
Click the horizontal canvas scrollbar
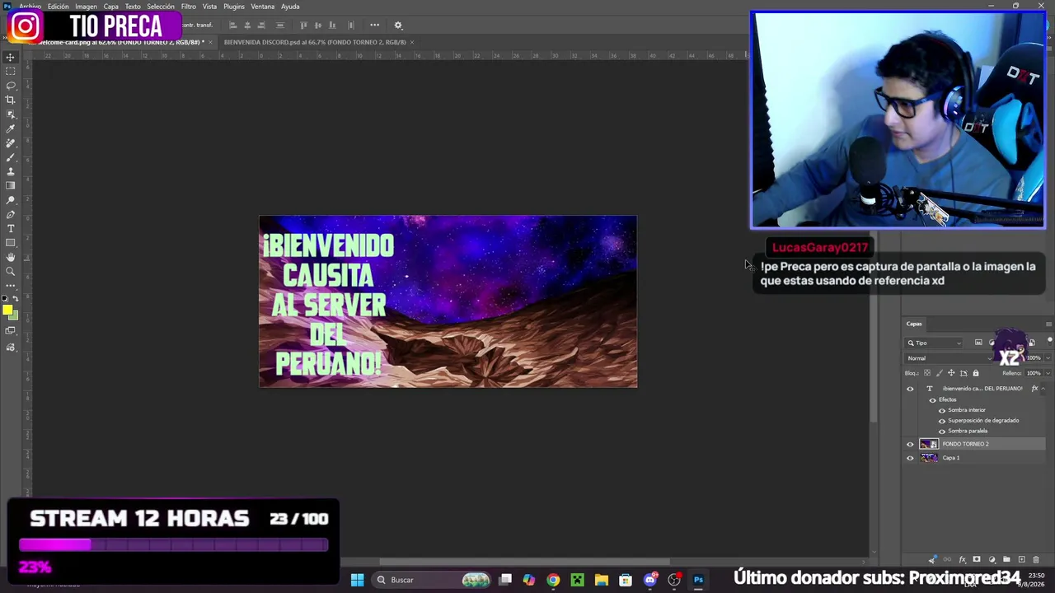tap(524, 563)
